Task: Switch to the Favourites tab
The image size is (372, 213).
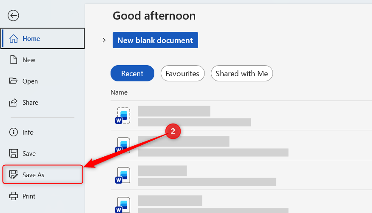Action: pos(182,73)
